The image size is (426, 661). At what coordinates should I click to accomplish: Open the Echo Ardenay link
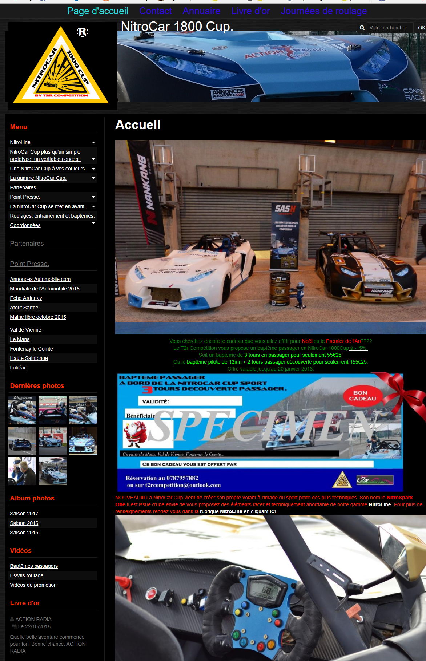26,298
